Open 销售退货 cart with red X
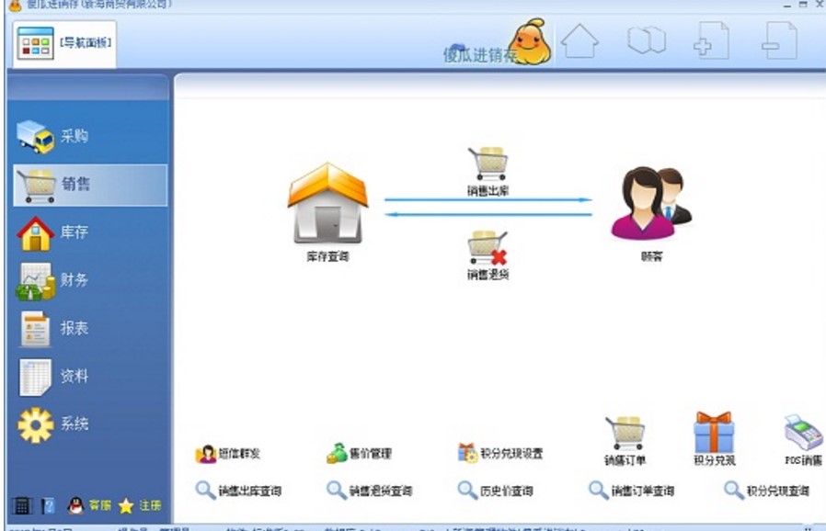 click(488, 255)
